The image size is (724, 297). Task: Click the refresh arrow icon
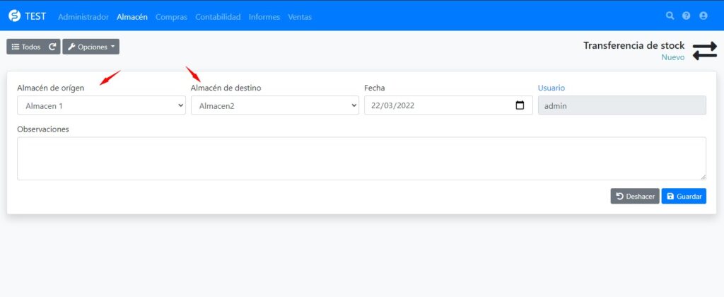click(x=52, y=47)
